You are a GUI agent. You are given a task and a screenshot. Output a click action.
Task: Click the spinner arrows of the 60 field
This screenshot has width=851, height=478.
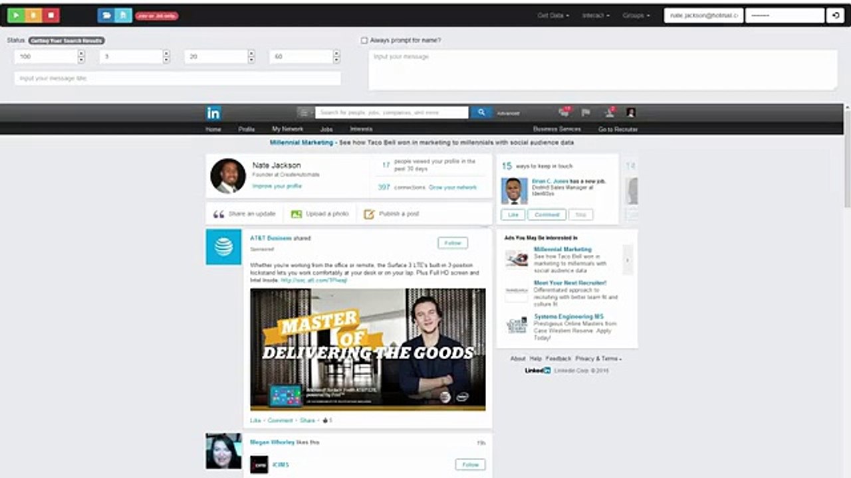pyautogui.click(x=336, y=57)
